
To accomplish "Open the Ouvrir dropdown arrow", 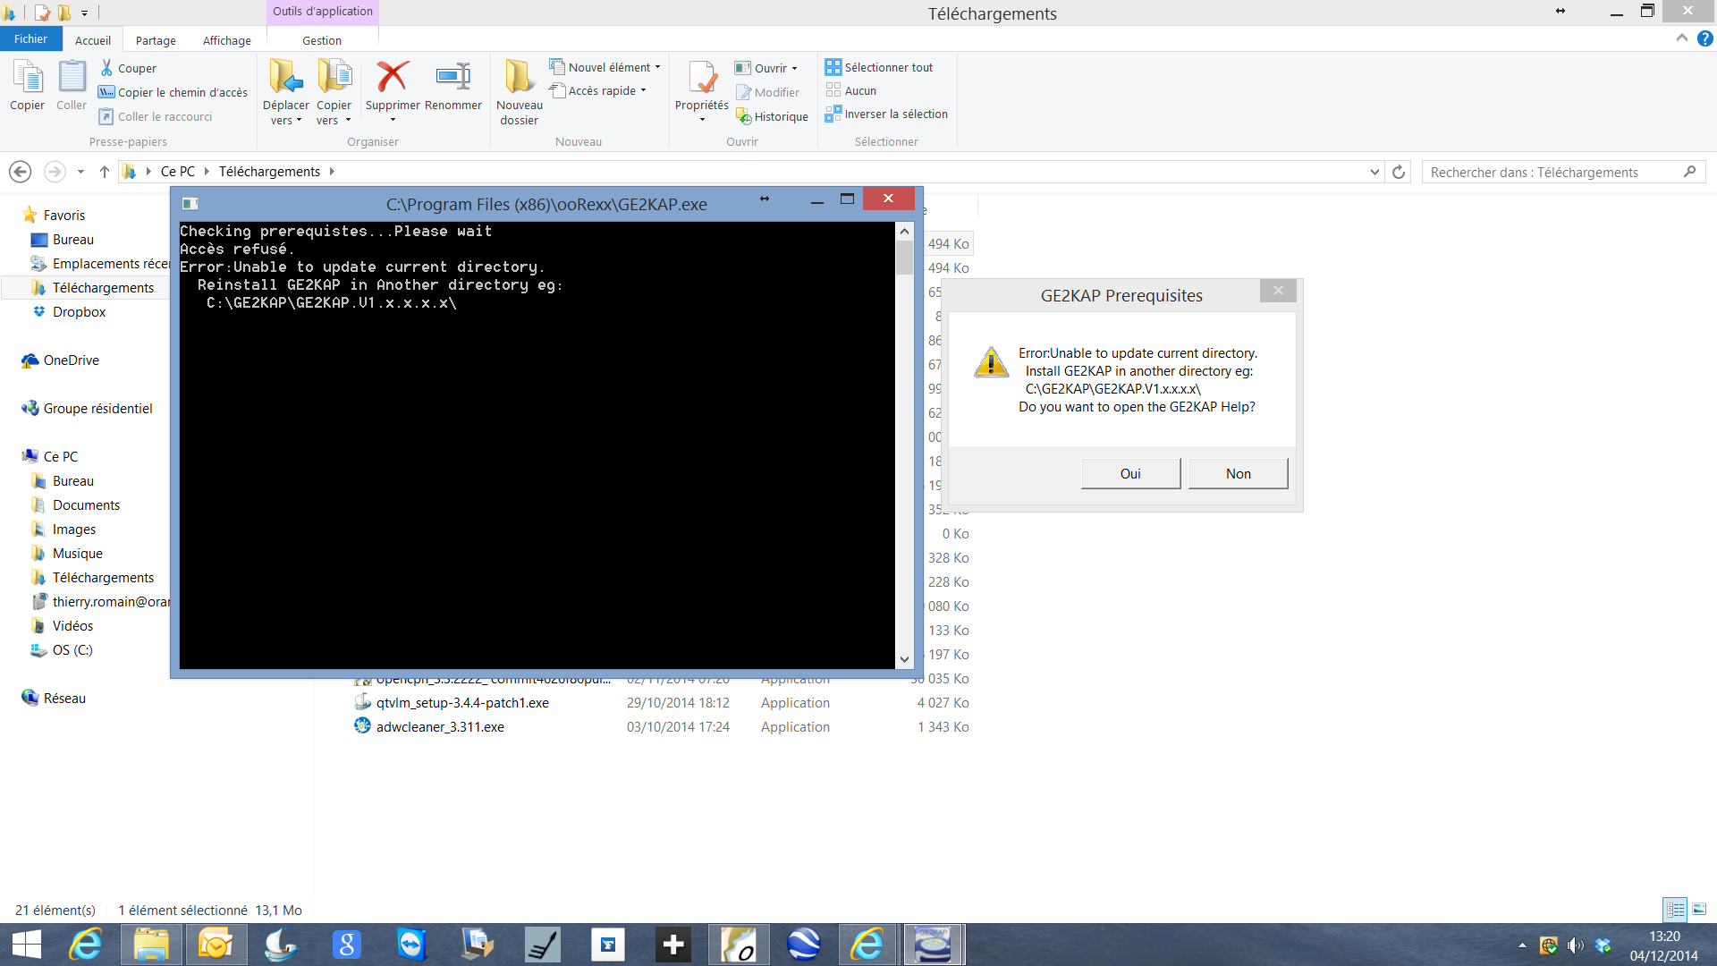I will [x=794, y=68].
